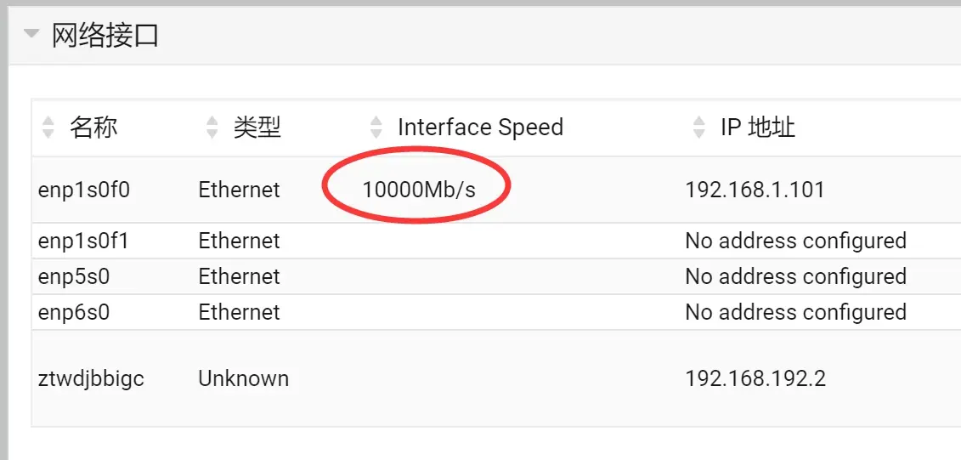The image size is (961, 460).
Task: Click the Unknown type cell
Action: 243,378
